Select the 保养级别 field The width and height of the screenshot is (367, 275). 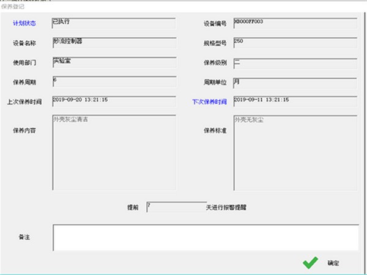click(294, 62)
